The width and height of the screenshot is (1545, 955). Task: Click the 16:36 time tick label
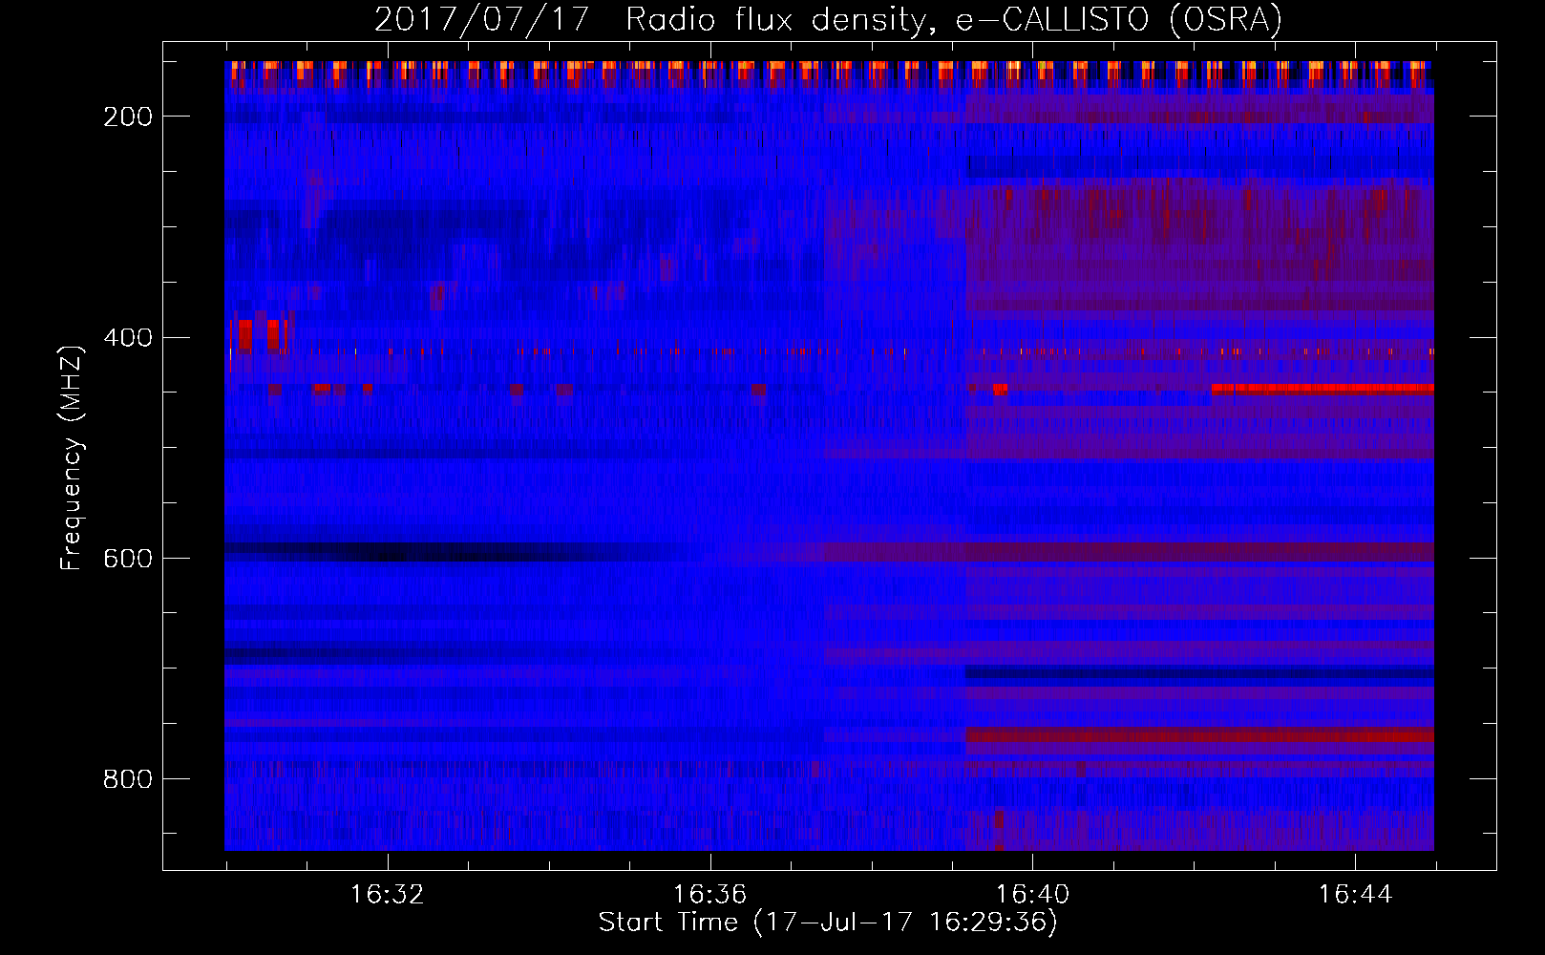tap(709, 895)
